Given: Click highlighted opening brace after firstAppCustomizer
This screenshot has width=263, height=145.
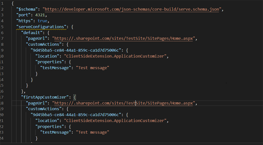Looking at the screenshot, I should tap(75, 97).
